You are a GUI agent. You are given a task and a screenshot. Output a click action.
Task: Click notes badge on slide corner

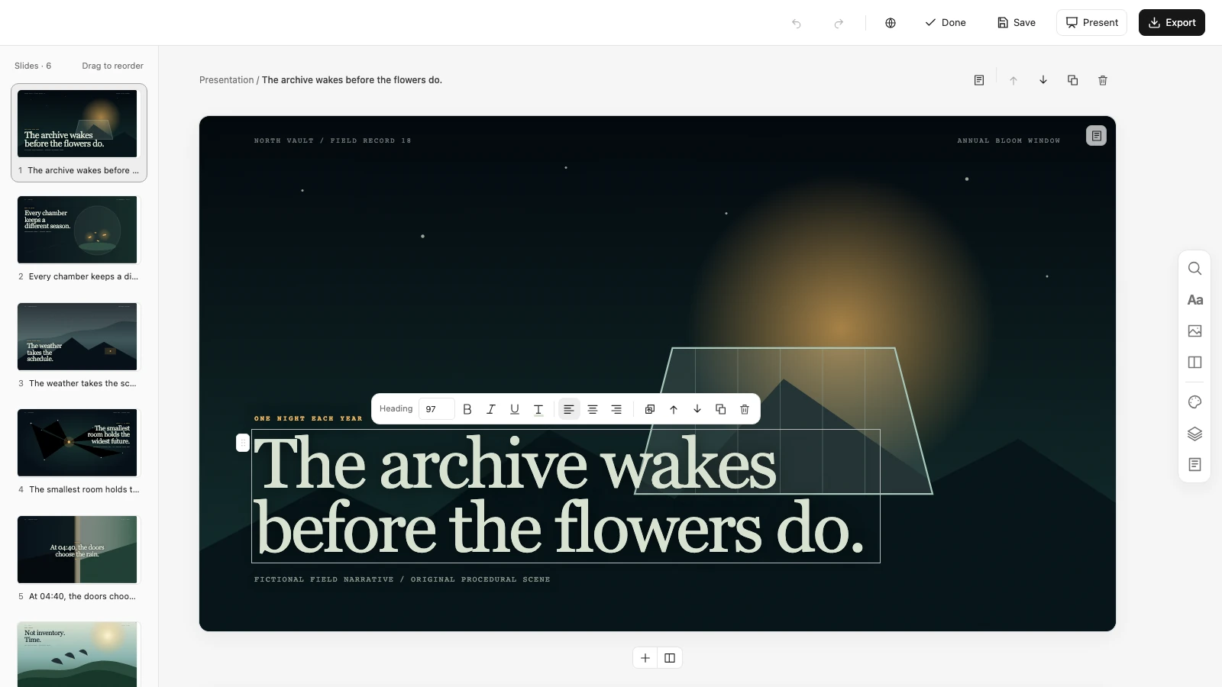(x=1096, y=136)
